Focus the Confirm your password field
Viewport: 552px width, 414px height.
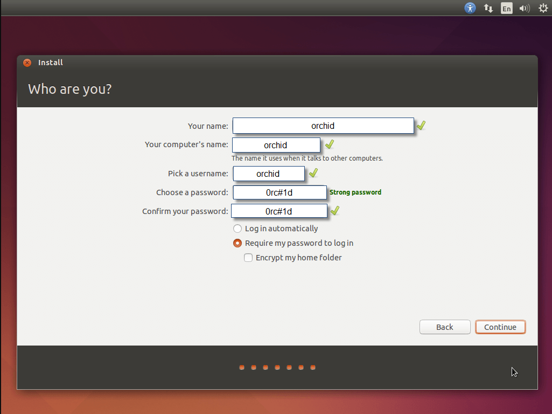(279, 211)
